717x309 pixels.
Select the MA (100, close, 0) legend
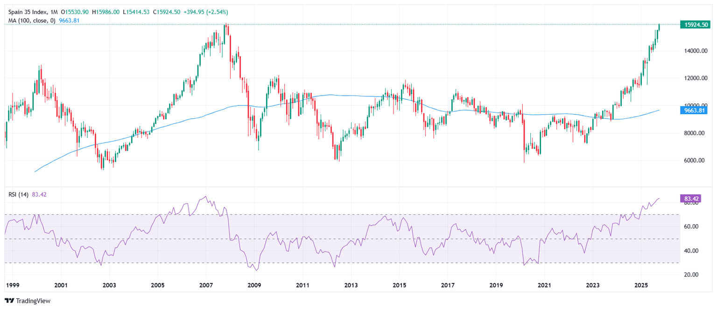(32, 21)
